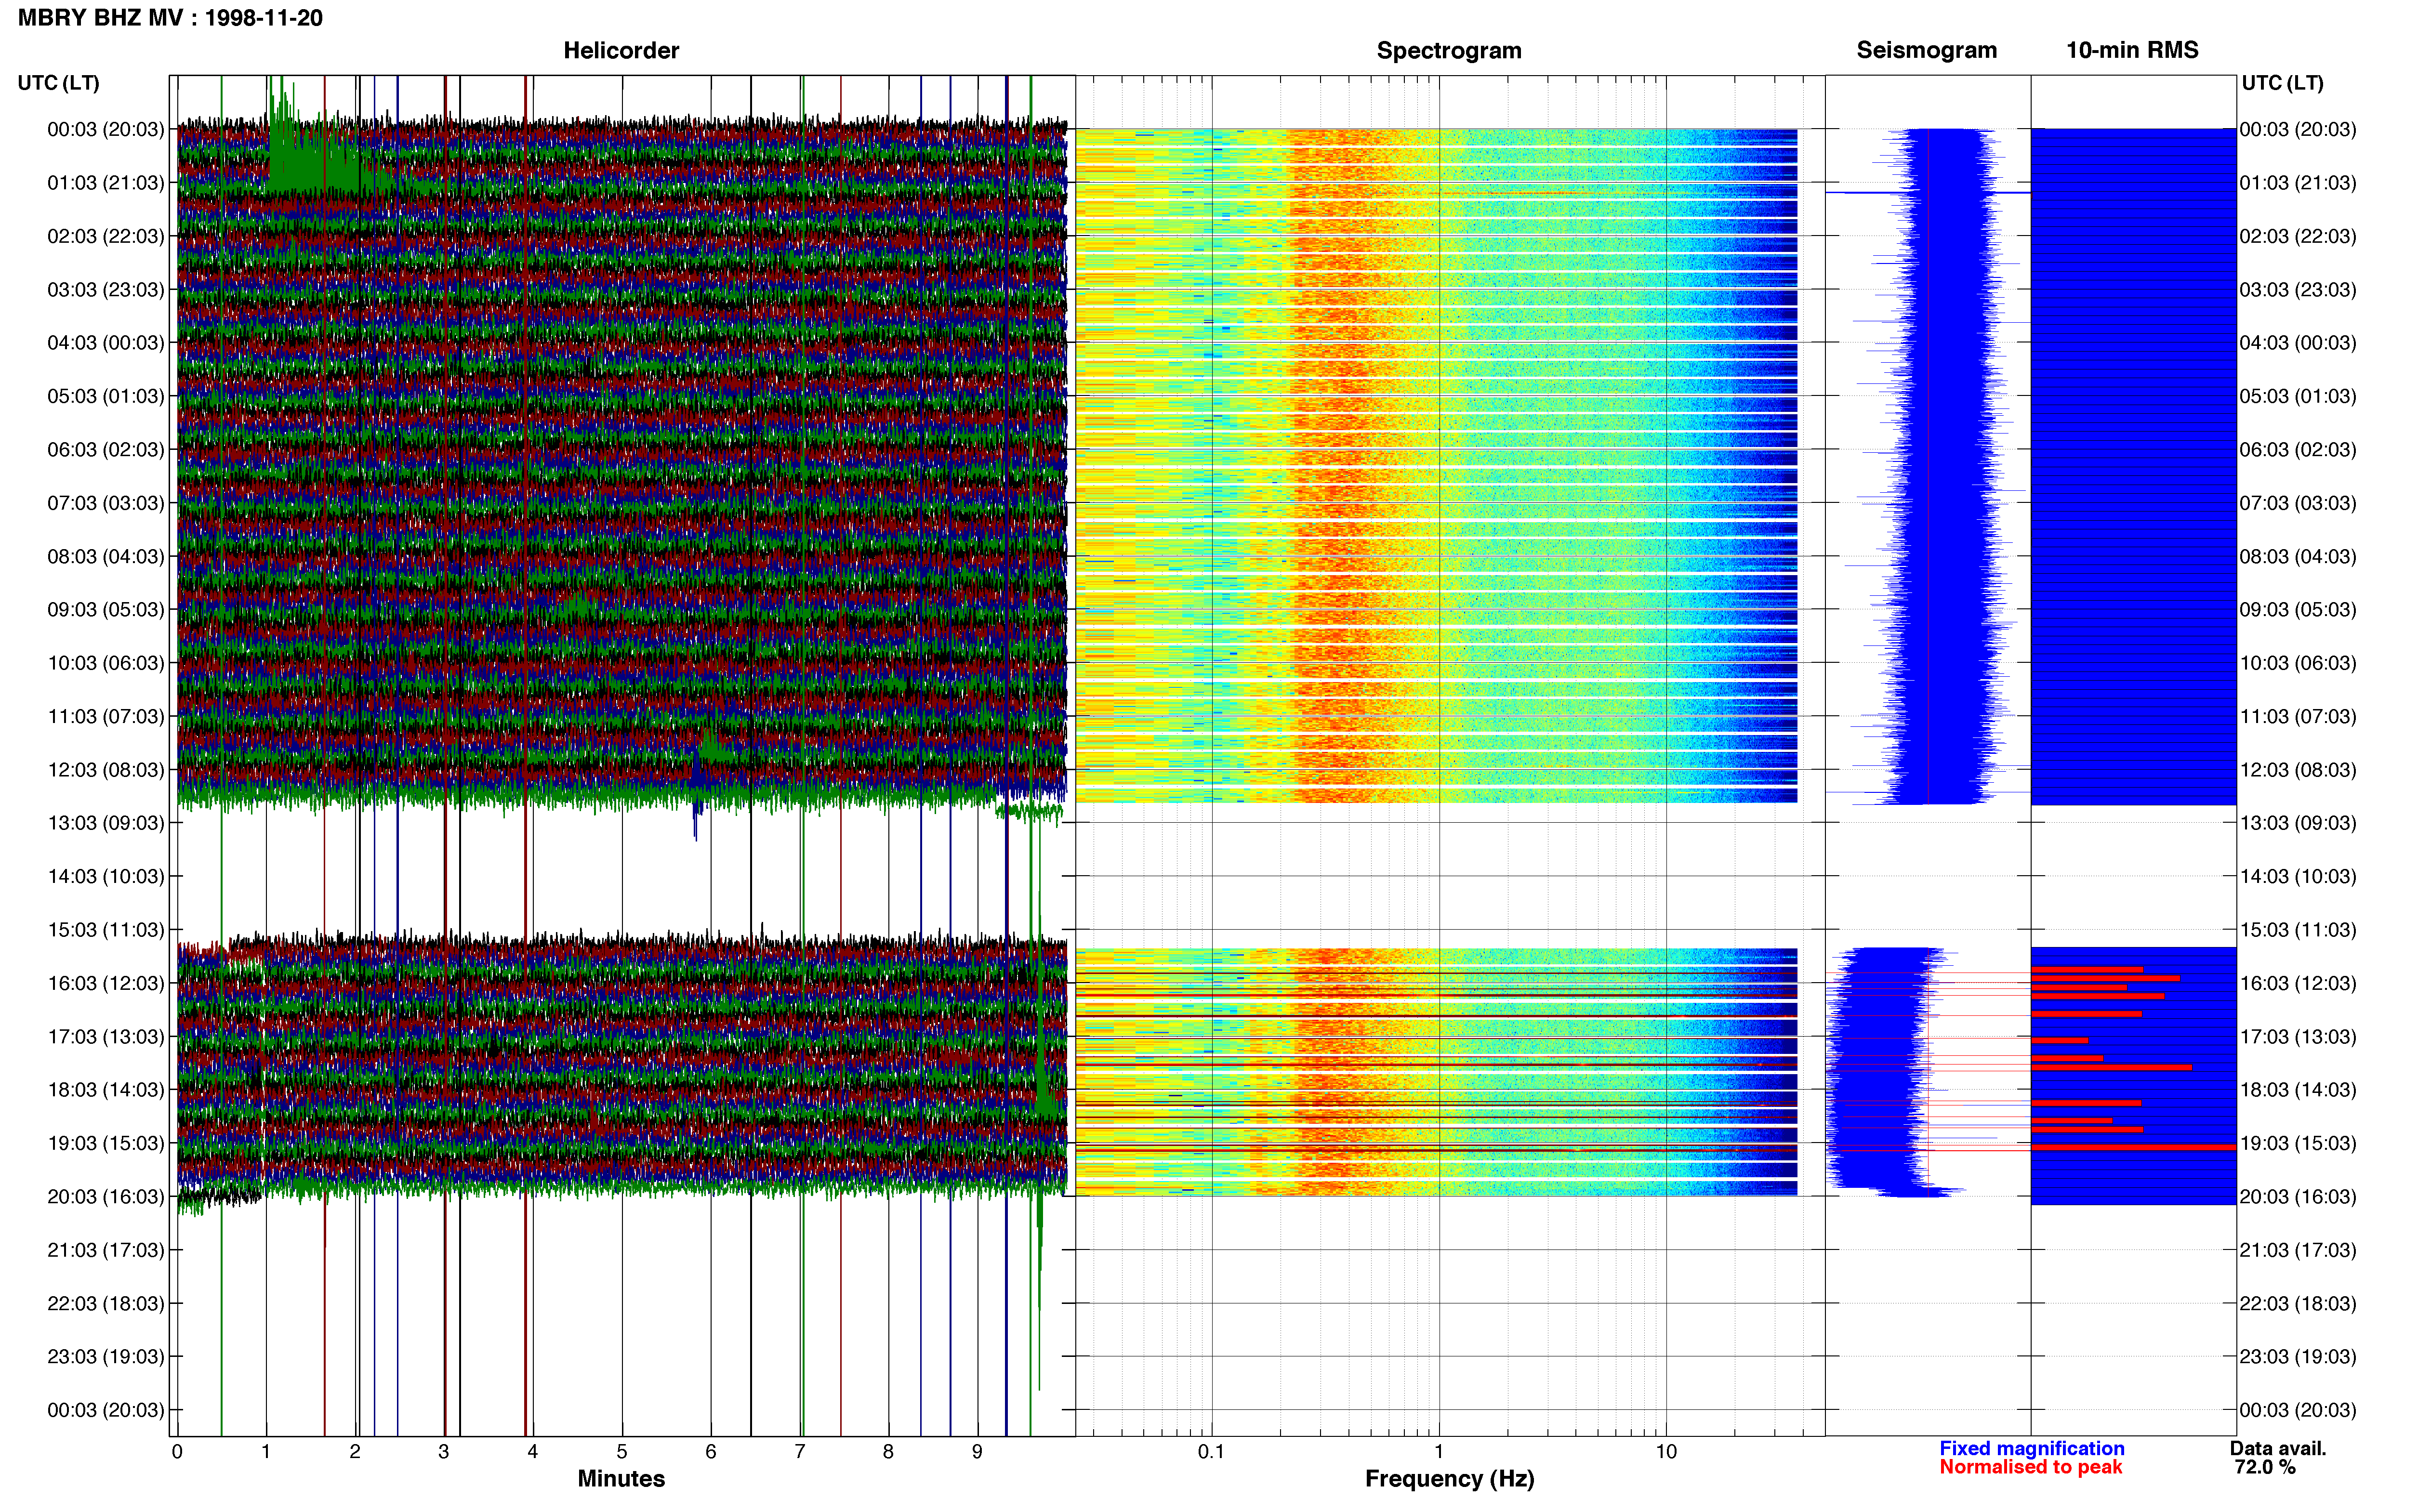Click left time label '04:03 (00:03)'
This screenshot has width=2418, height=1512.
(x=105, y=343)
